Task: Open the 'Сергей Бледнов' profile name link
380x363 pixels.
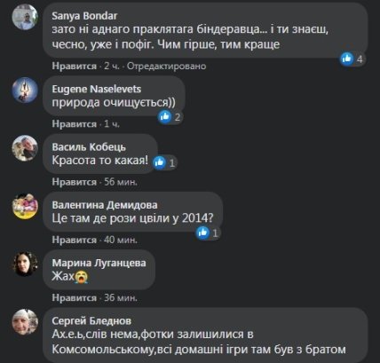Action: tap(91, 320)
